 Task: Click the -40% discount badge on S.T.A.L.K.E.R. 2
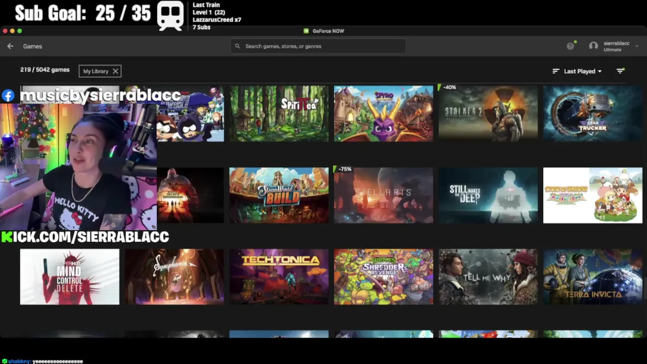448,87
